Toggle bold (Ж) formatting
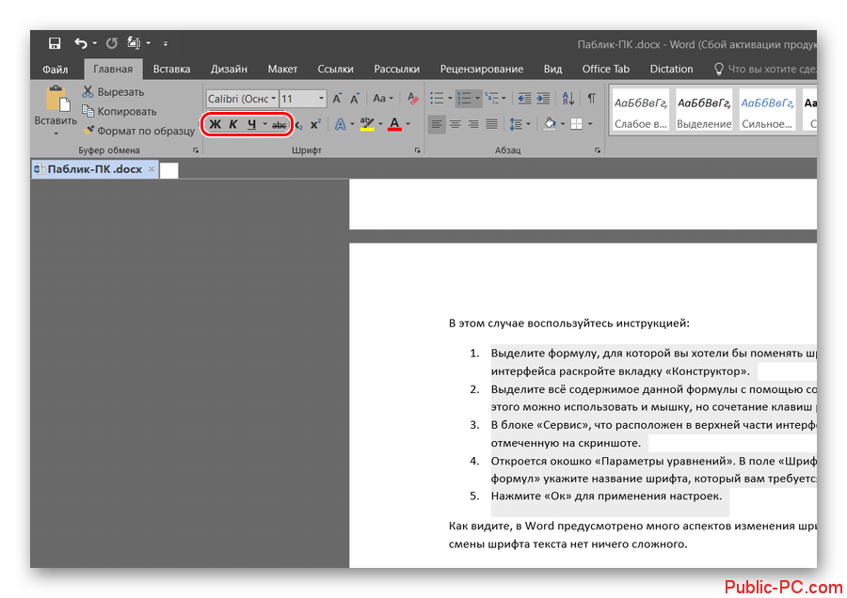Screen dimensions: 847x598 click(215, 124)
